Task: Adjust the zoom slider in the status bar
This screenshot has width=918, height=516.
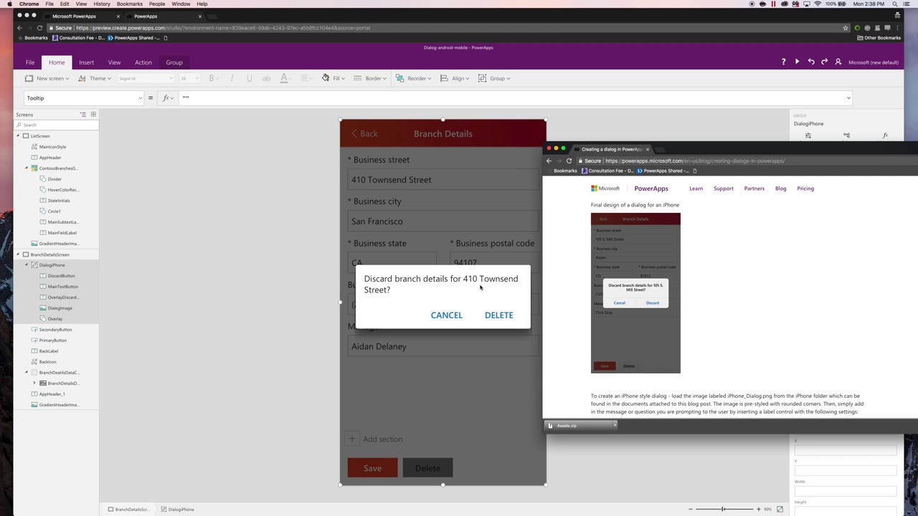Action: coord(723,509)
